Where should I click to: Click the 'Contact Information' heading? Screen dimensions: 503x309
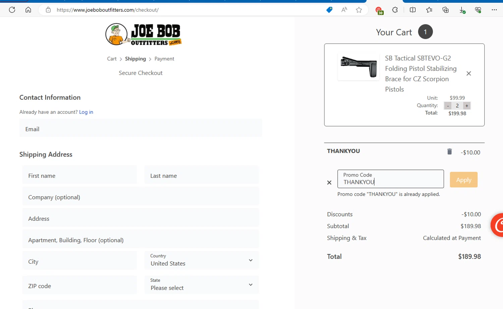pyautogui.click(x=50, y=97)
